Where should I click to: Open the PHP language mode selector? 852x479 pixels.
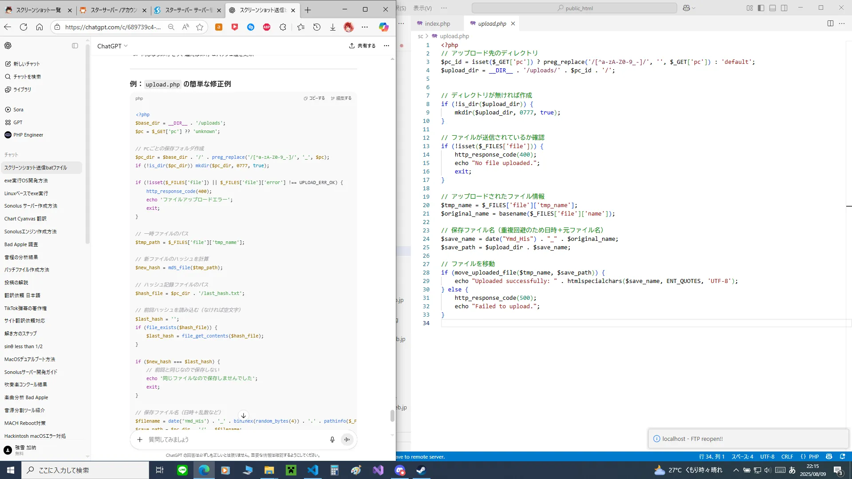(x=810, y=456)
